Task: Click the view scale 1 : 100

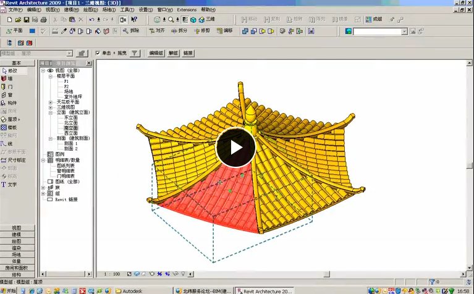Action: [x=112, y=274]
